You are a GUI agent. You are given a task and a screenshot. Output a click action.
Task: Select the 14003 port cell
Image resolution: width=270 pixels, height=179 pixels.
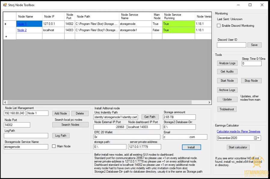[70, 30]
